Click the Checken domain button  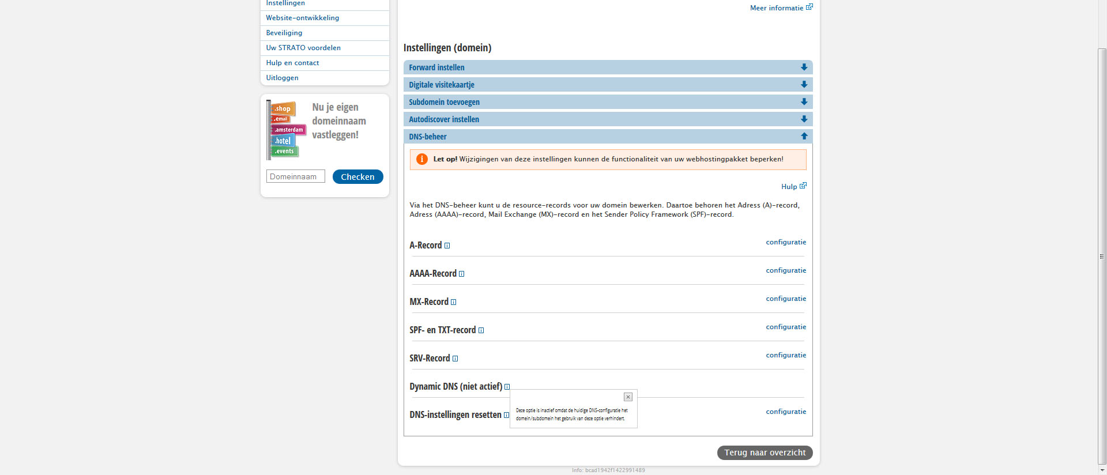point(357,177)
